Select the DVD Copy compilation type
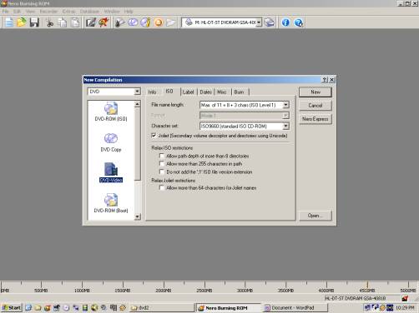The width and height of the screenshot is (419, 313). [x=111, y=142]
